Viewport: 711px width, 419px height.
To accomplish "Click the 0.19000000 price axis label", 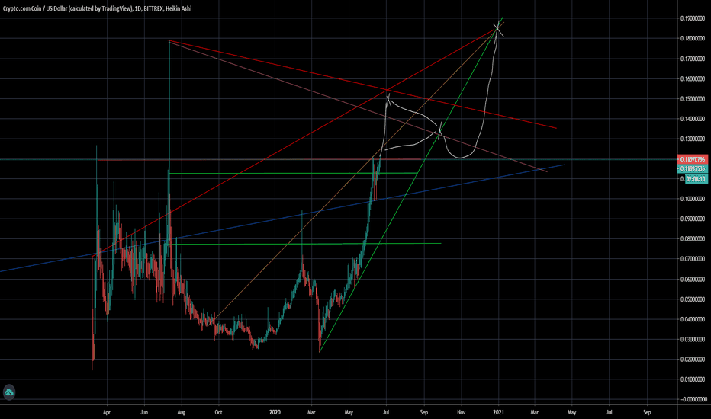I will tap(693, 18).
